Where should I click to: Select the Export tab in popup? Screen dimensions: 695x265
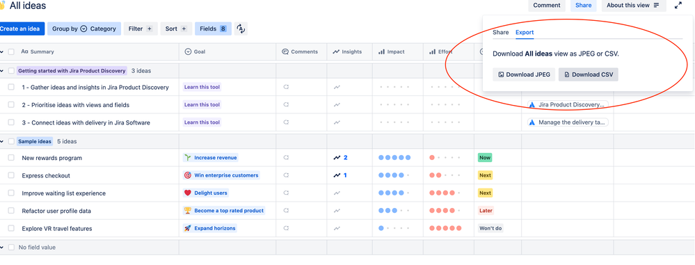click(525, 33)
